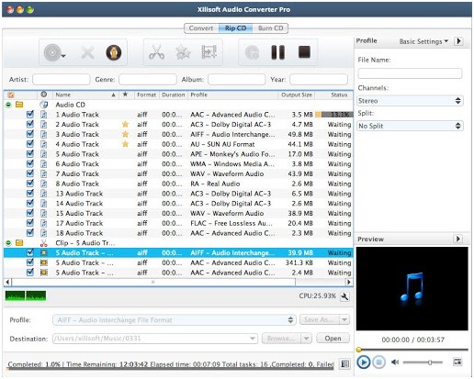Sort by Name column header
The height and width of the screenshot is (379, 474).
click(x=85, y=95)
